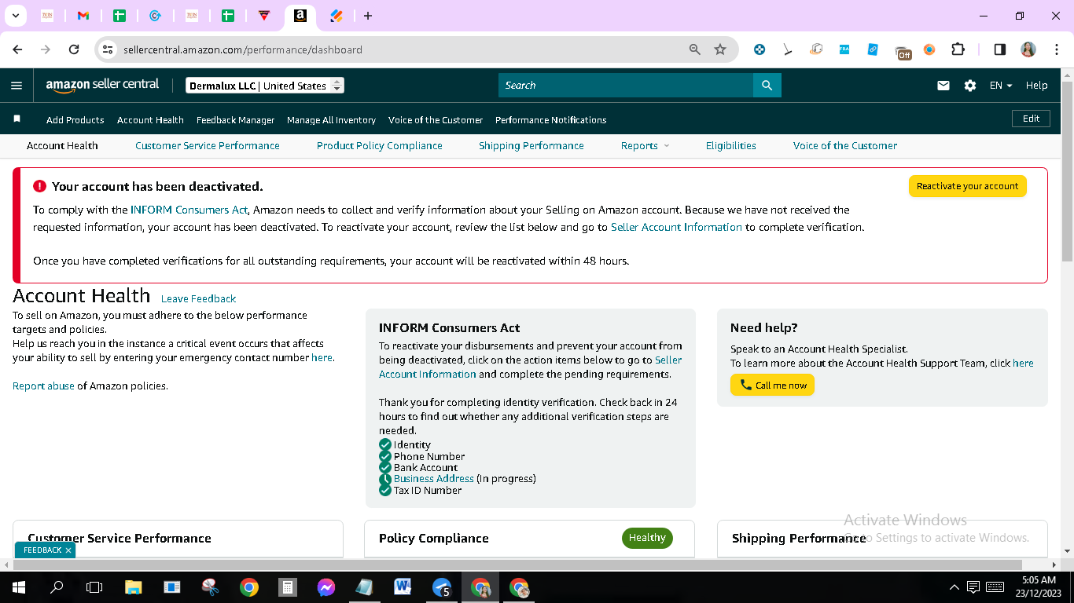
Task: Click the Policy Compliance card heading
Action: 434,539
